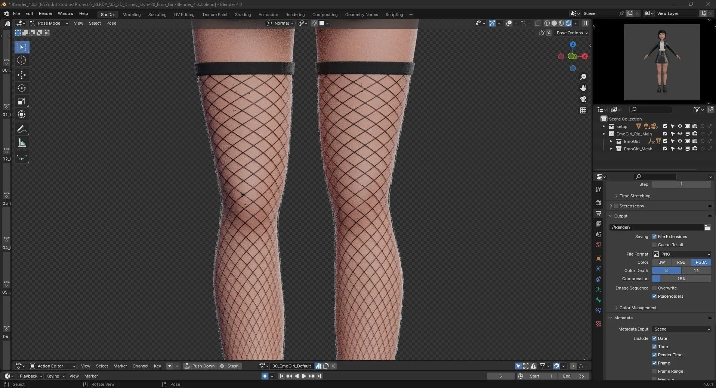This screenshot has height=388, width=716.
Task: Open the Pose menu
Action: (111, 23)
